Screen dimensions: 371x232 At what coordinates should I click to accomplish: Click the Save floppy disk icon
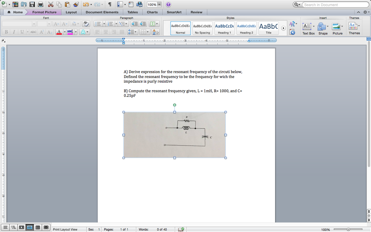pyautogui.click(x=32, y=5)
